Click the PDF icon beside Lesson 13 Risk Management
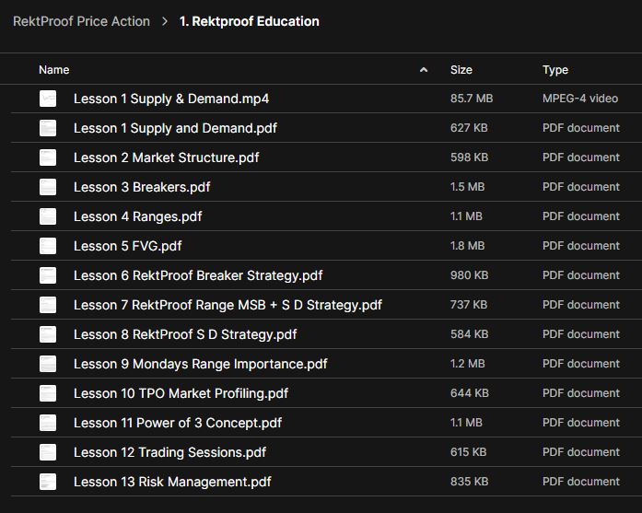 coord(48,482)
